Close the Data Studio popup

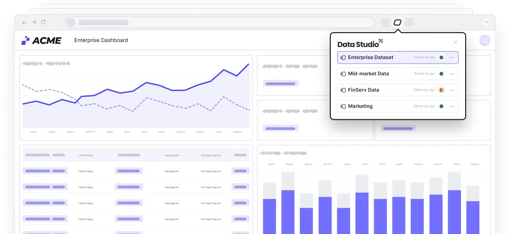click(455, 42)
